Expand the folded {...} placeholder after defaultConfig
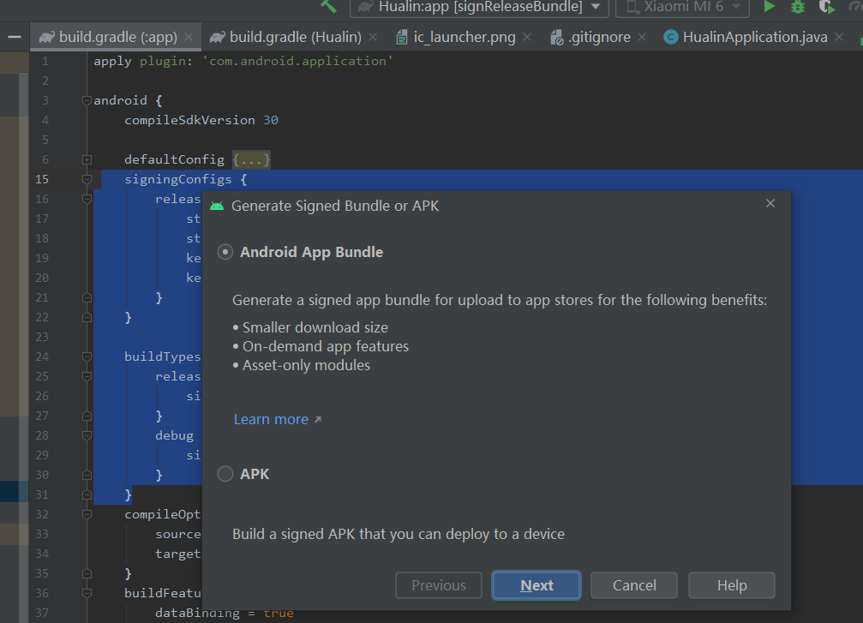Viewport: 863px width, 623px height. point(251,159)
